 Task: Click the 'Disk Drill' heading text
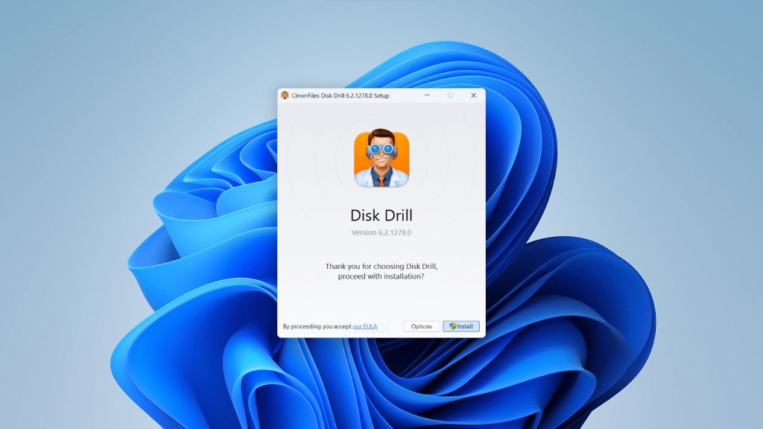tap(381, 215)
